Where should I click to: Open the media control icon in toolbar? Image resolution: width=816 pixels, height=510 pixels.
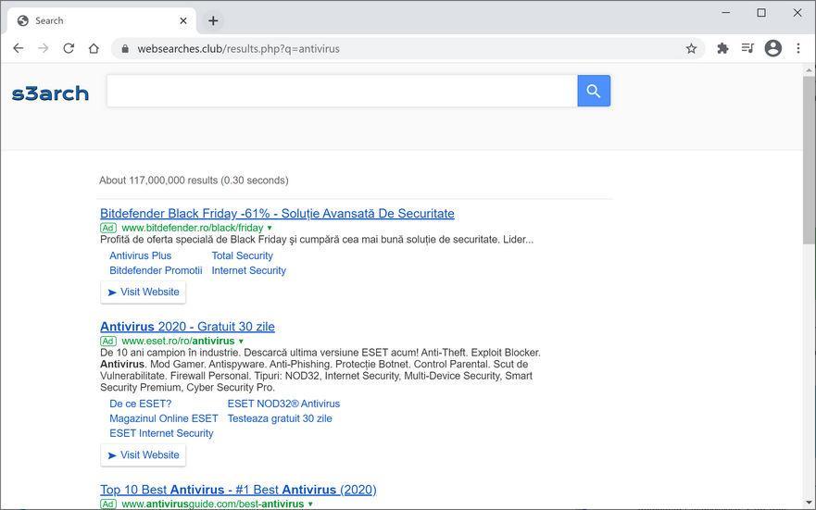click(x=747, y=48)
